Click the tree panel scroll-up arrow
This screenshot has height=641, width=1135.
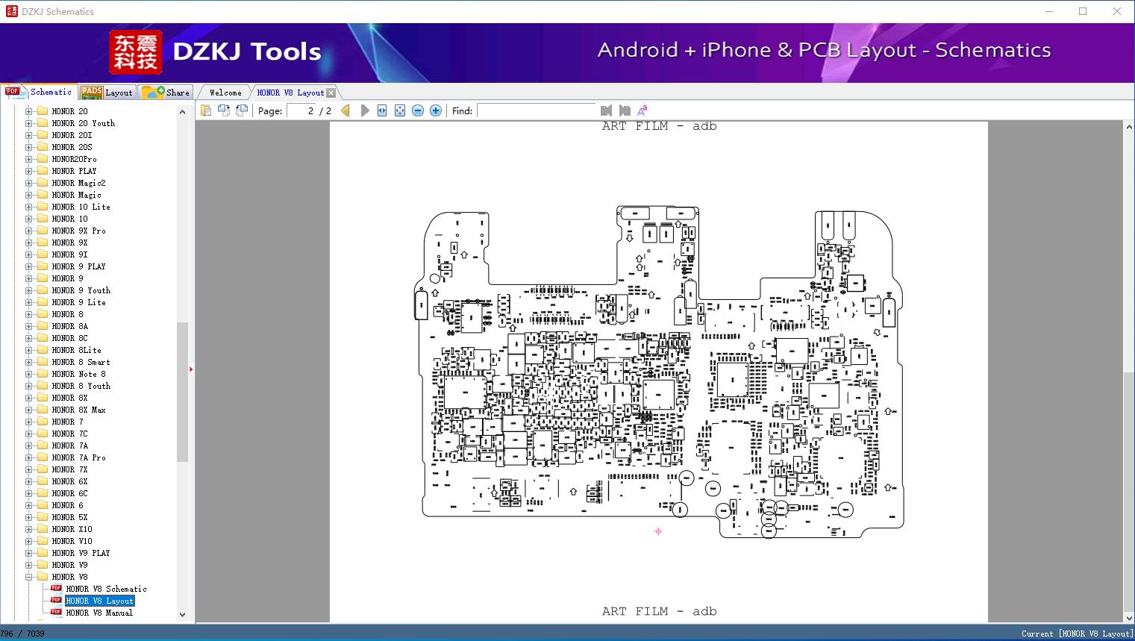182,112
